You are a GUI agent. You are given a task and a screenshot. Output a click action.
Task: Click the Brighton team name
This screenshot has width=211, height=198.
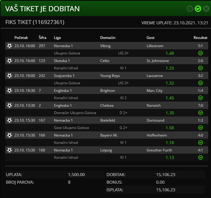click(108, 91)
